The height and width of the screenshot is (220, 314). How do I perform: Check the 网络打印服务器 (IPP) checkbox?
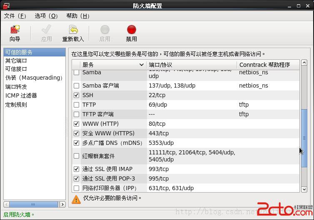[76, 188]
